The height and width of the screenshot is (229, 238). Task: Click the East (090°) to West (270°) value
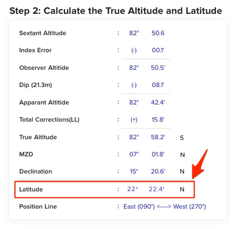pyautogui.click(x=165, y=206)
